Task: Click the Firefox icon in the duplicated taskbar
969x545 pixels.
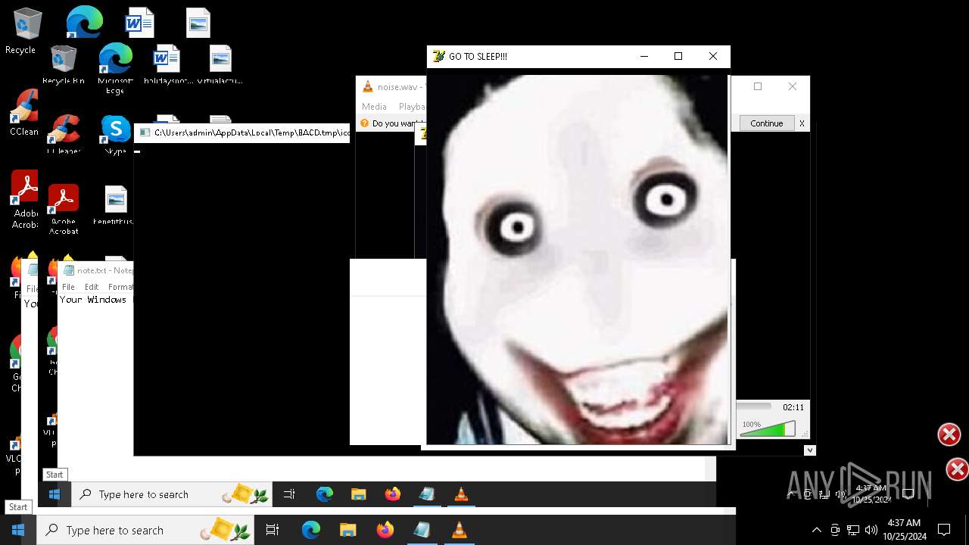Action: click(392, 494)
